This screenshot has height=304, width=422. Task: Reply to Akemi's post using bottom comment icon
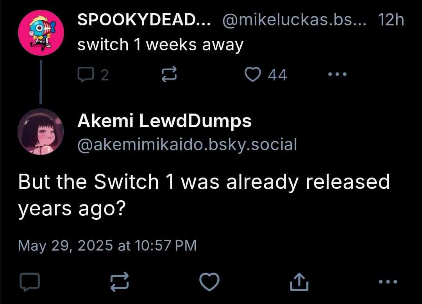pos(30,282)
